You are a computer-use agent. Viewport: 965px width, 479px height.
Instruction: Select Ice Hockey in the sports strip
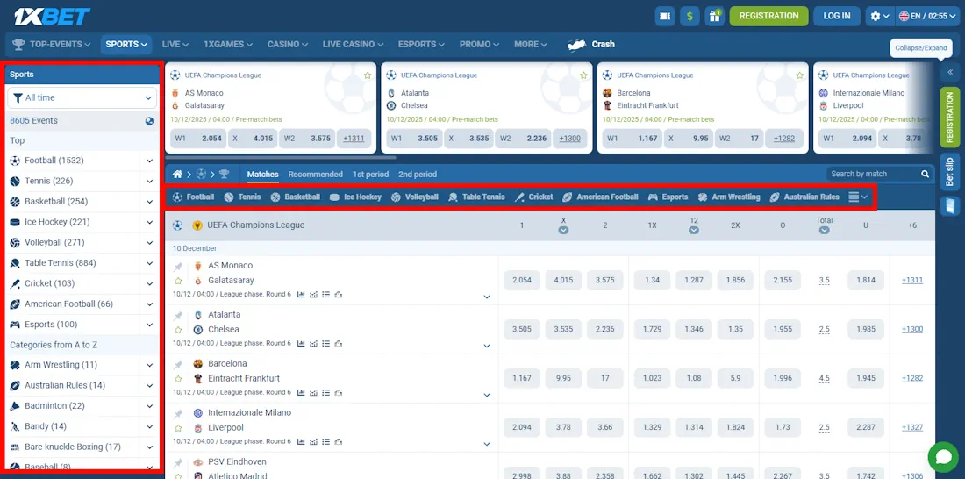355,197
